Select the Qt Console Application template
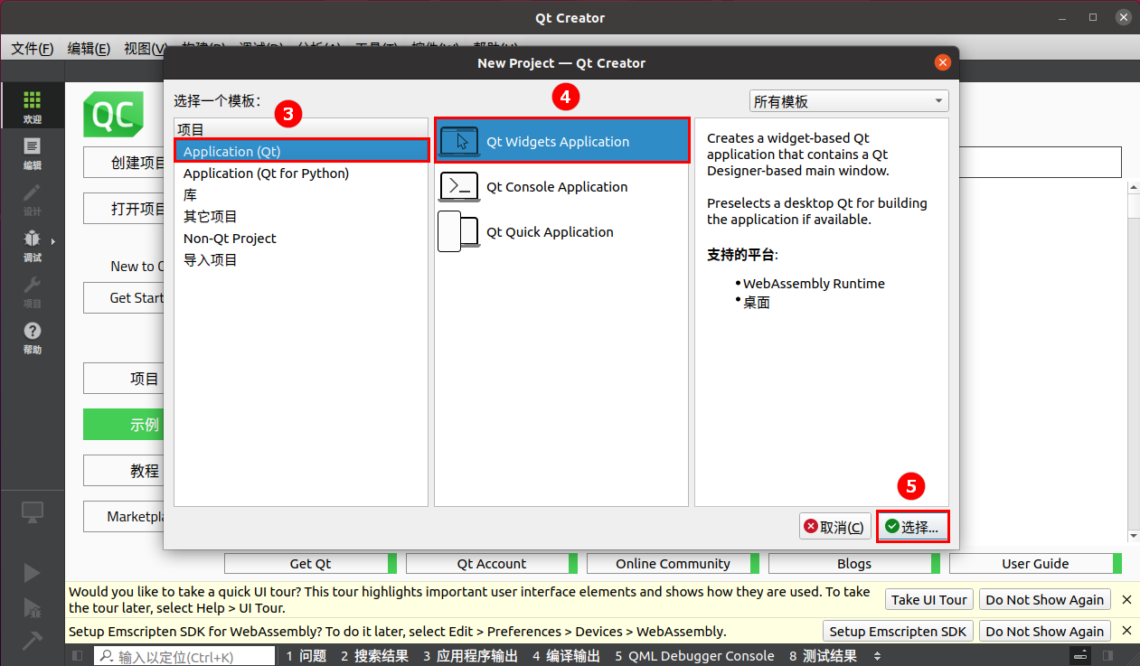 click(x=561, y=187)
